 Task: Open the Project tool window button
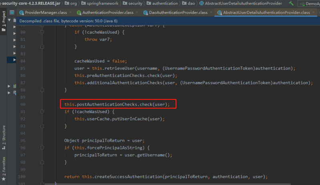[x=4, y=21]
